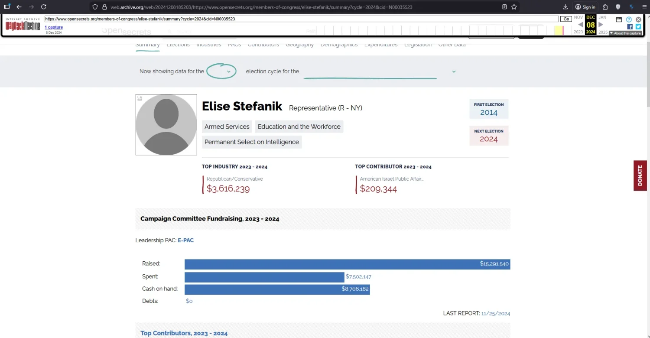
Task: Click top contributor amount $209,344
Action: [x=378, y=188]
